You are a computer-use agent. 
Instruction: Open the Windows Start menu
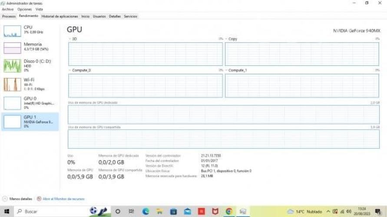coord(7,211)
